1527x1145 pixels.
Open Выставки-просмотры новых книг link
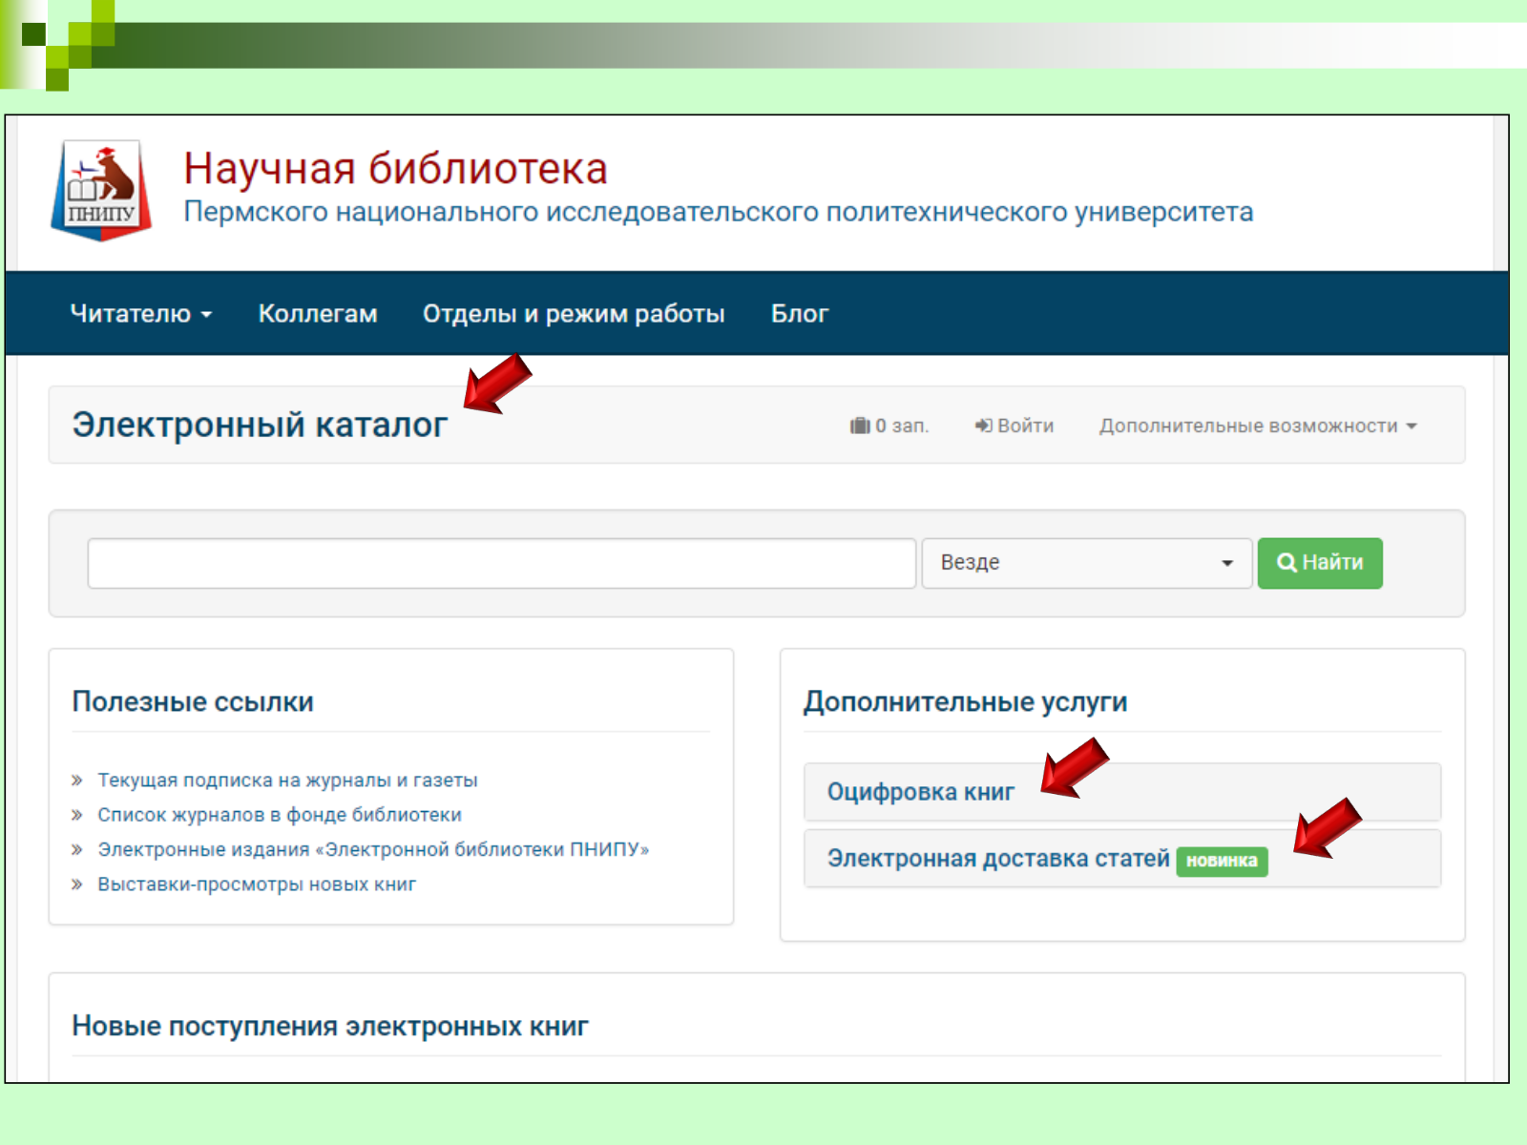click(257, 885)
